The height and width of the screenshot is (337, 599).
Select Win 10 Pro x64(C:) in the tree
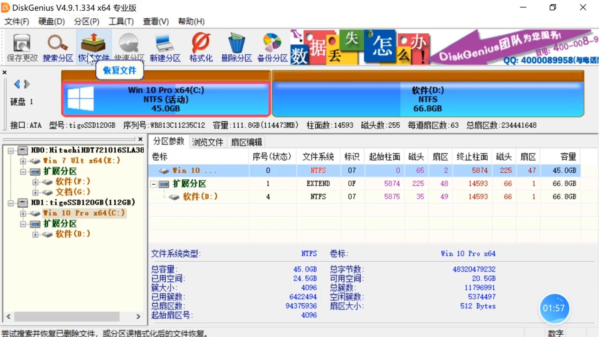[84, 213]
